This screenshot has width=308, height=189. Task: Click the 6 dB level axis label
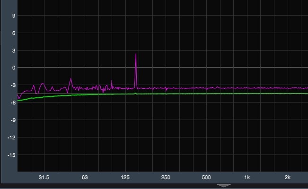(x=14, y=33)
